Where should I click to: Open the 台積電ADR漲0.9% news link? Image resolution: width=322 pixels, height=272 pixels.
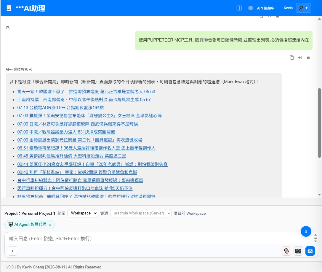pos(60,108)
